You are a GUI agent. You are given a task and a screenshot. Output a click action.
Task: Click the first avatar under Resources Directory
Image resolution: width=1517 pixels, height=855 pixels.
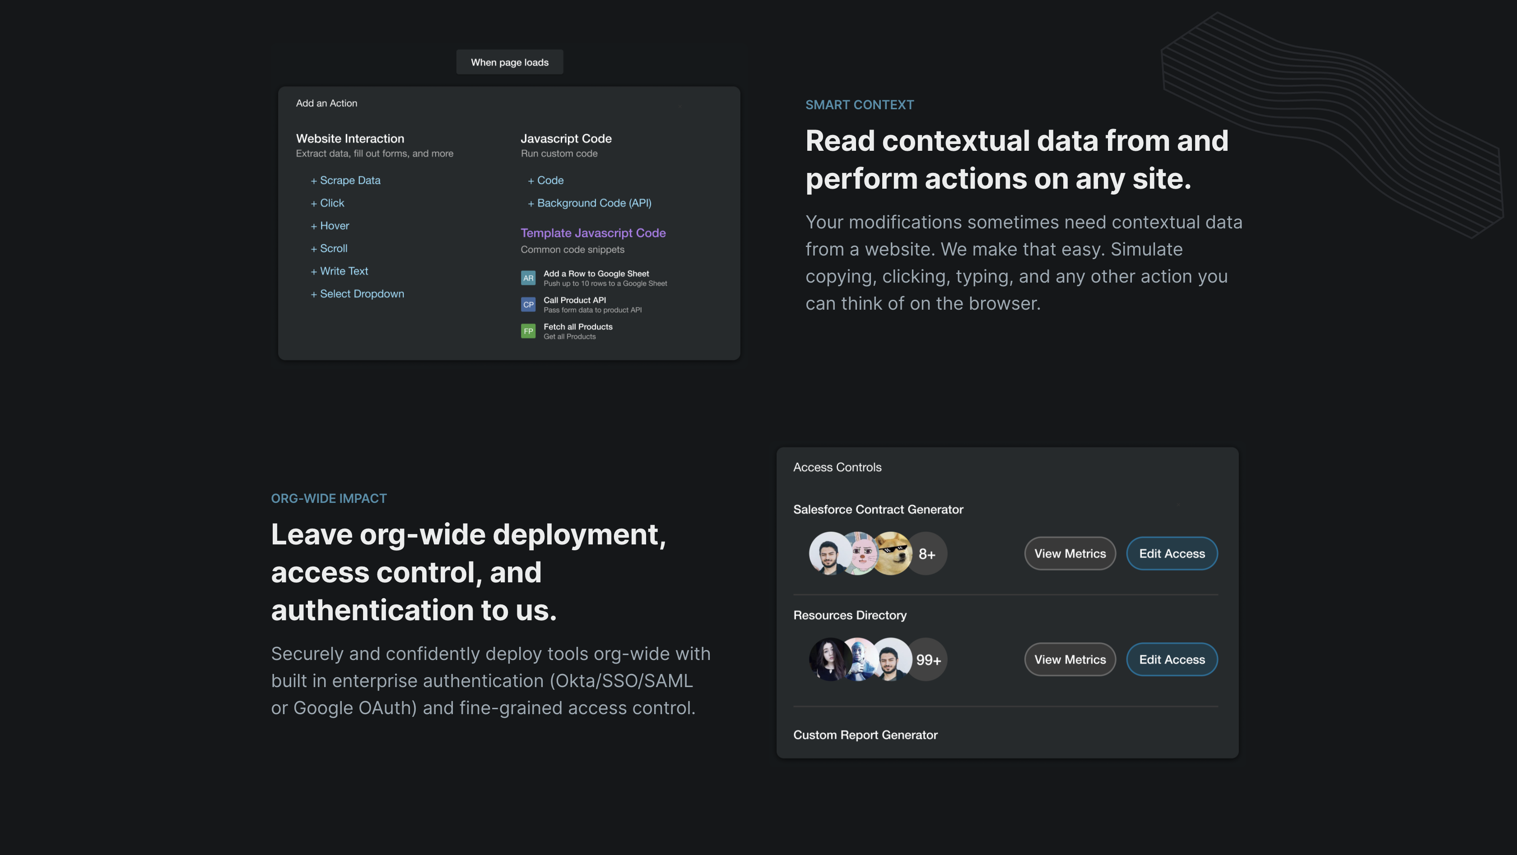coord(829,660)
